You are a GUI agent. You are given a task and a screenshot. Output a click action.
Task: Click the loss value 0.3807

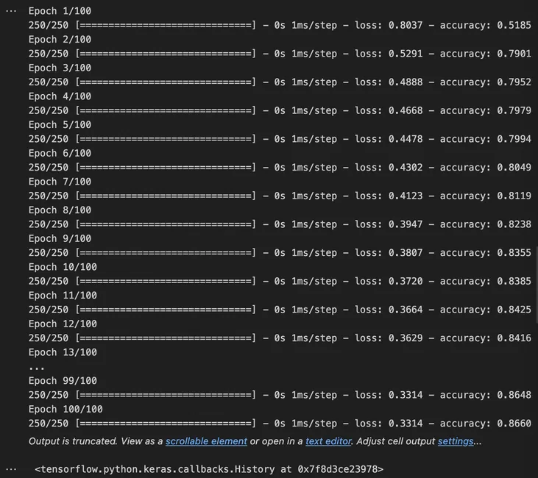[406, 253]
